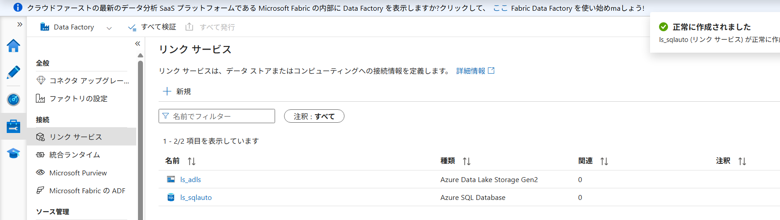
Task: Sort the list by 名前 column
Action: coord(192,161)
